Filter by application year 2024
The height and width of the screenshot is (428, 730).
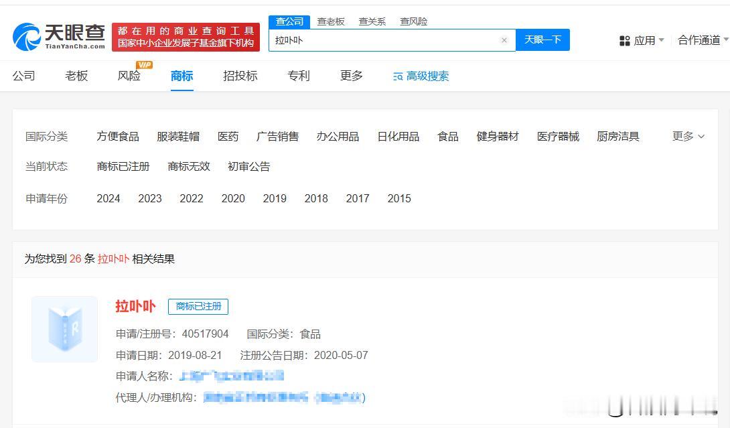pyautogui.click(x=108, y=199)
